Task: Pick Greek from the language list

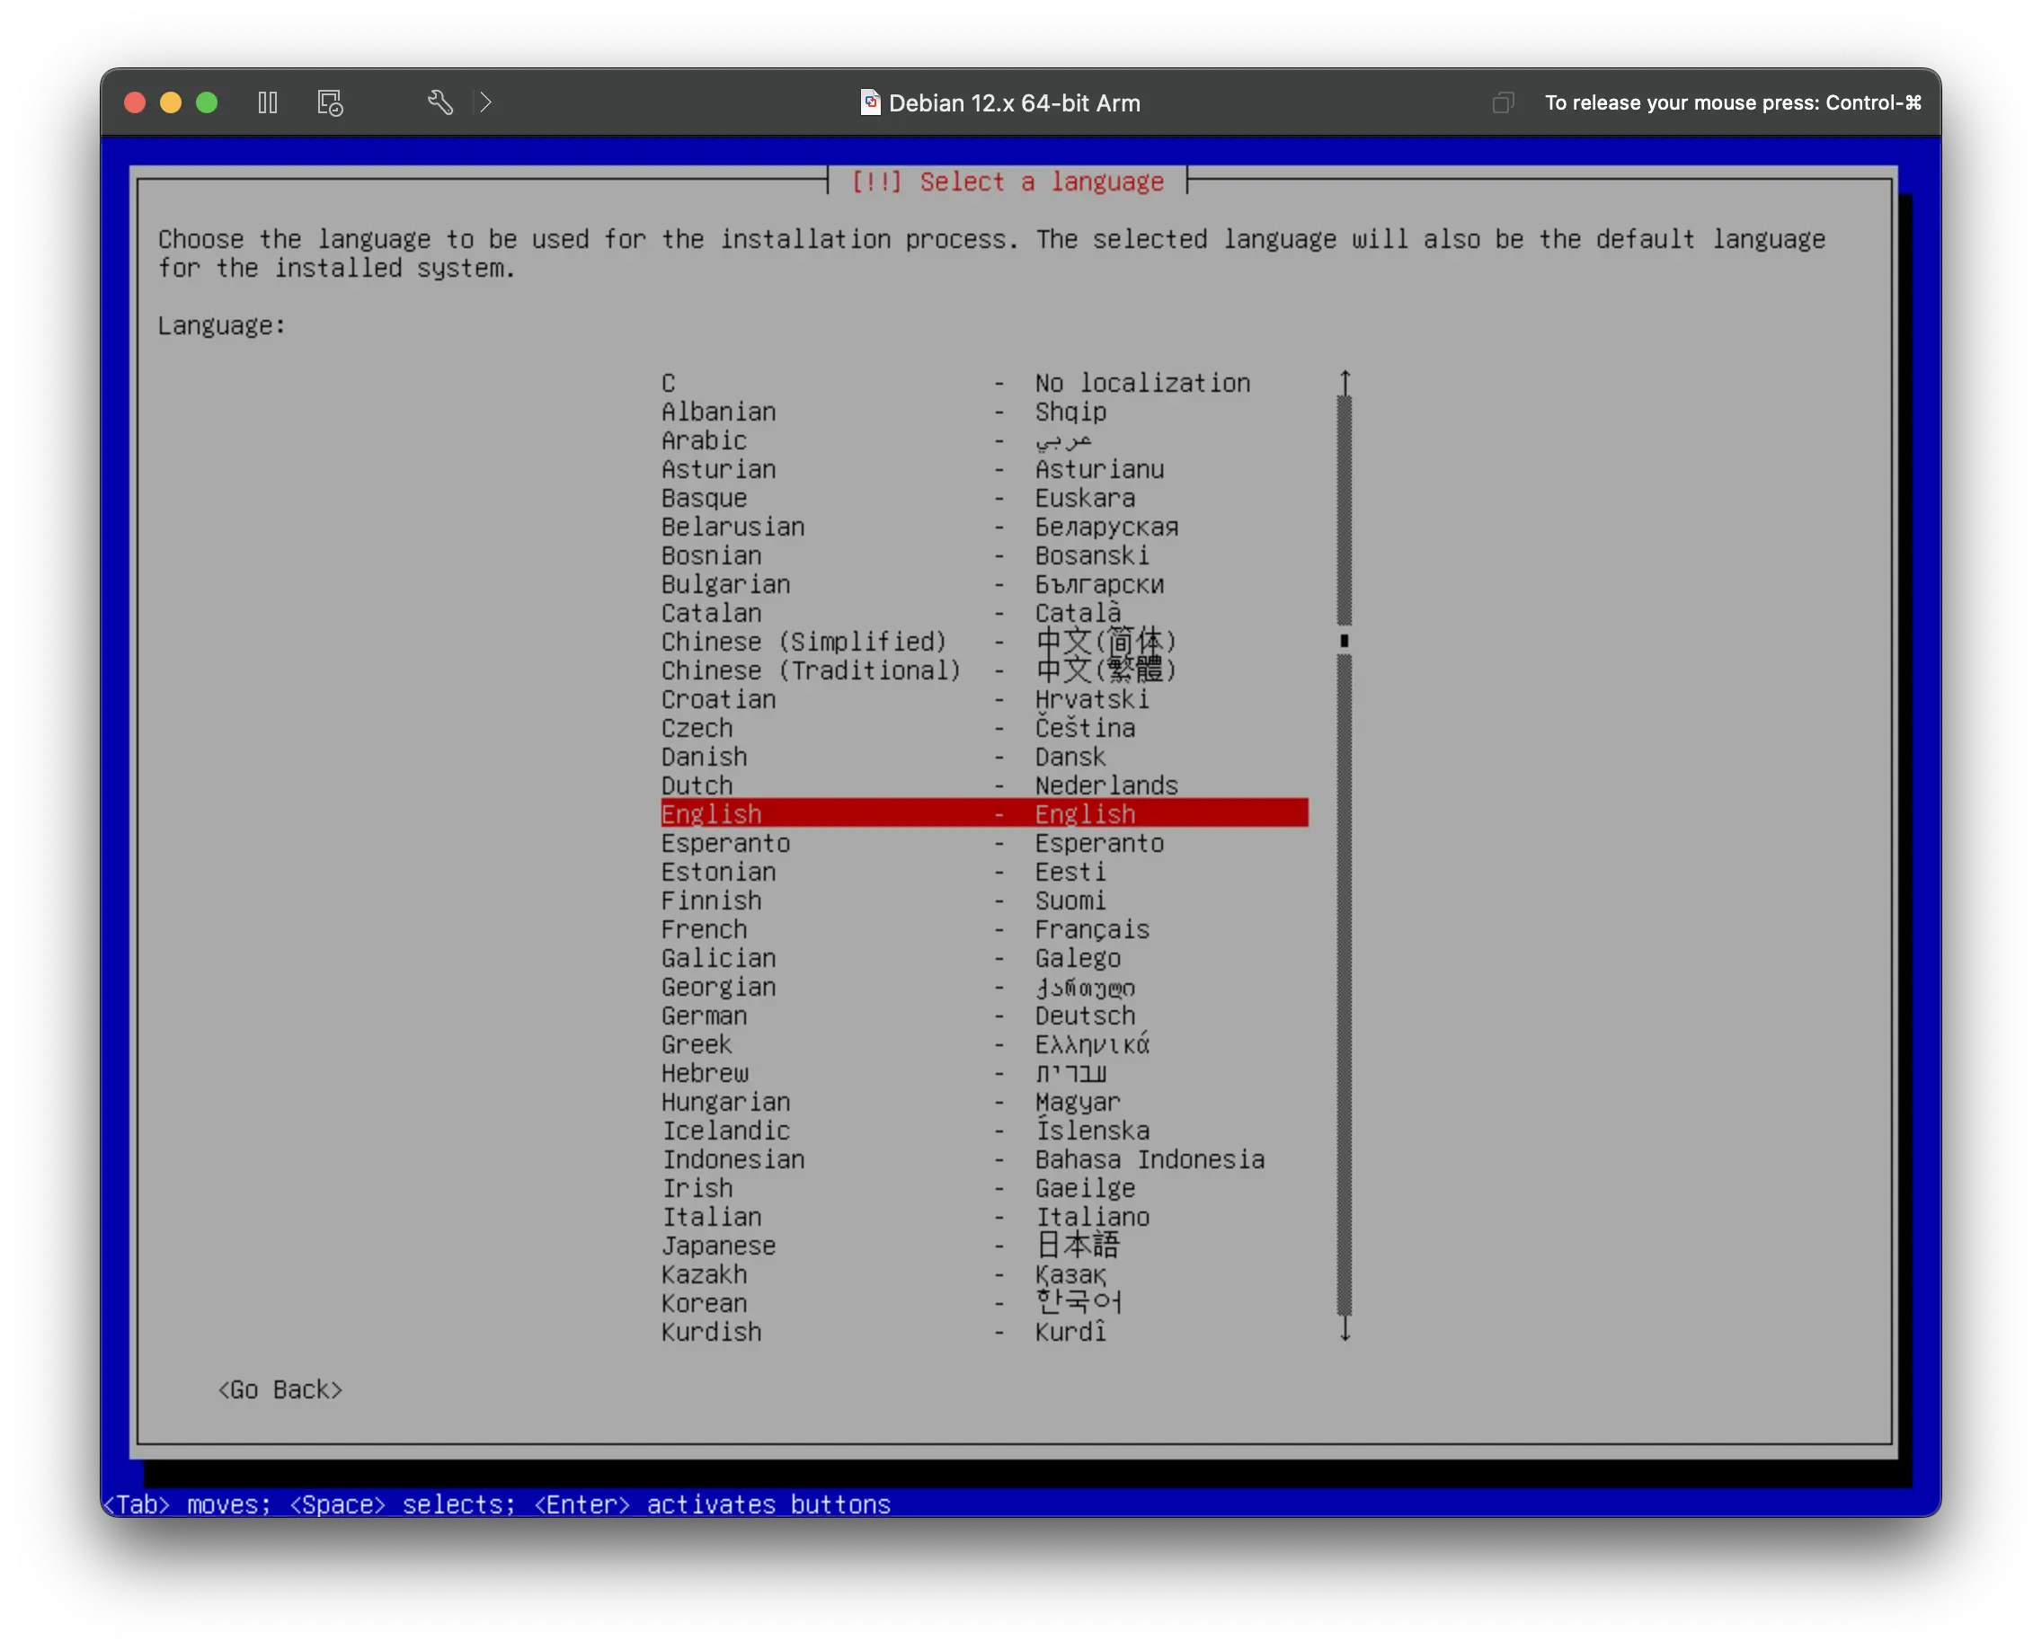Action: (985, 1043)
